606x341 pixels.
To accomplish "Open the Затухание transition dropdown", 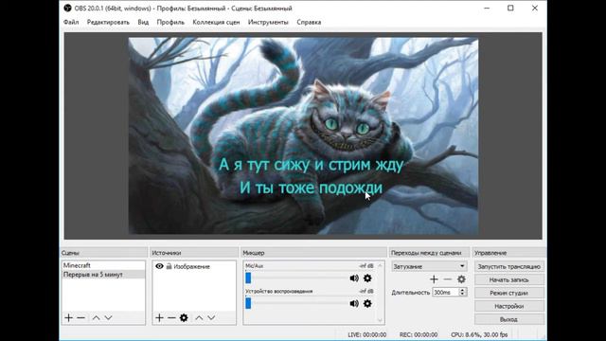I will 429,266.
